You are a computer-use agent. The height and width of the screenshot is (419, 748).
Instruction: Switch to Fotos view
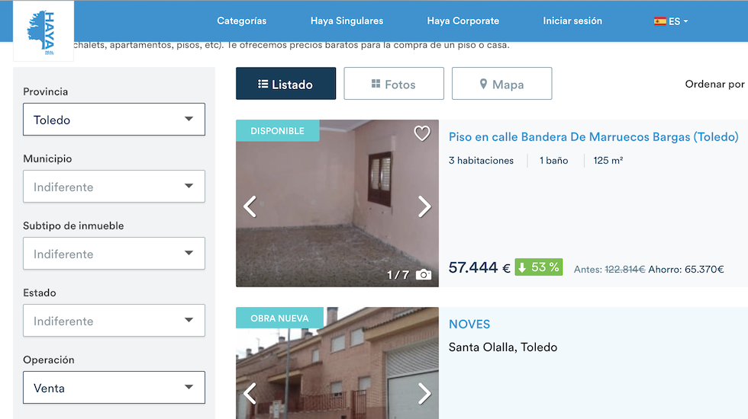click(x=394, y=83)
